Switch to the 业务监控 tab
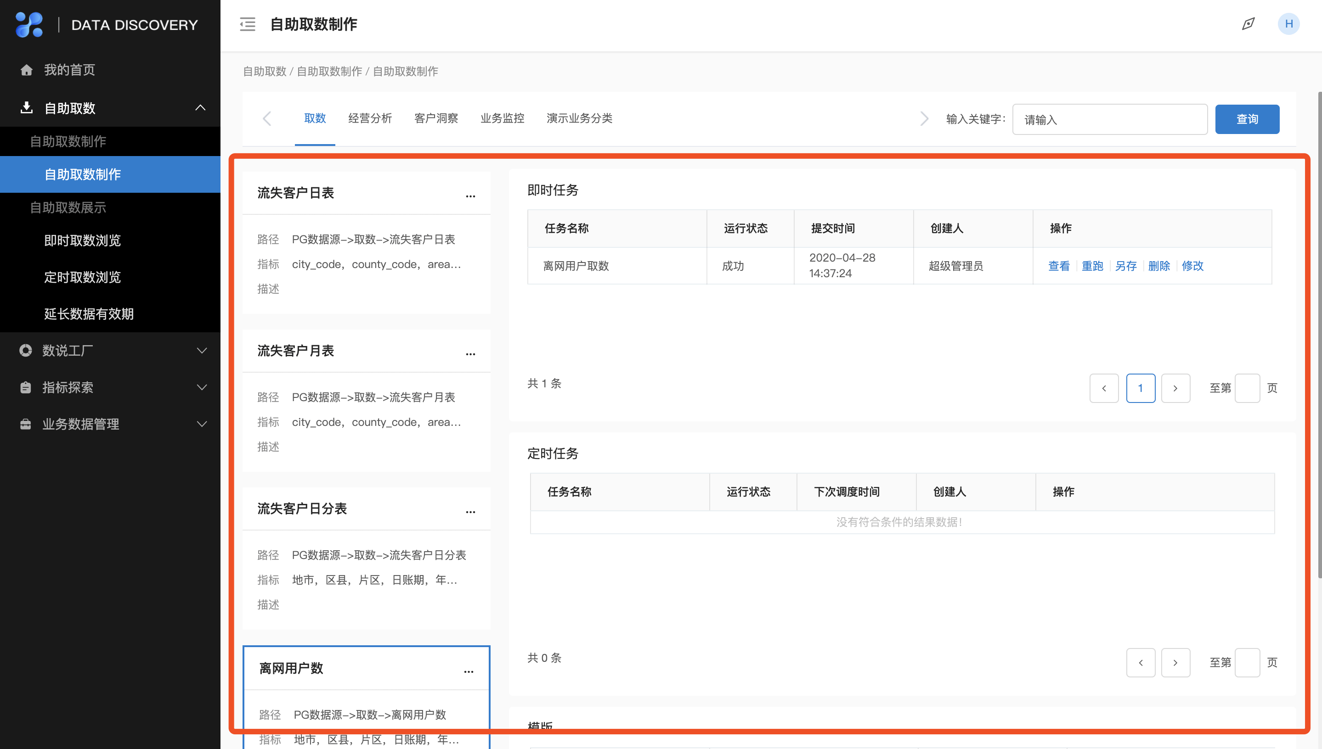This screenshot has height=749, width=1322. tap(503, 118)
